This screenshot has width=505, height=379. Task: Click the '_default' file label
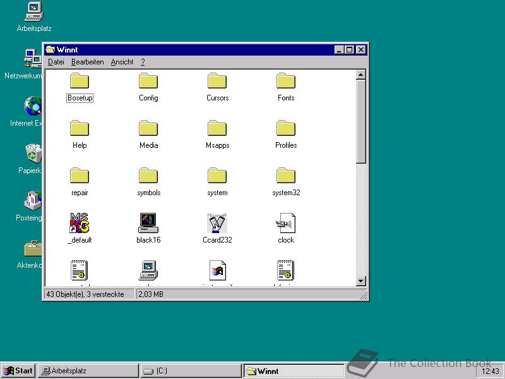coord(80,240)
